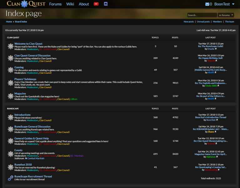
Task: Open Clan Quest General Discussion forum
Action: [x=33, y=55]
